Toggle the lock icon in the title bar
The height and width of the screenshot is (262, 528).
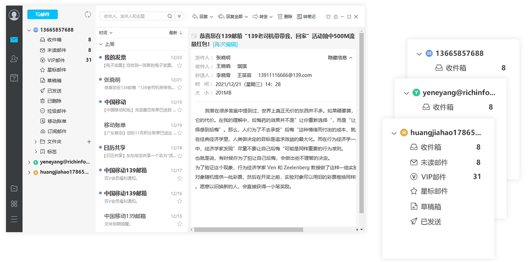pos(335,16)
